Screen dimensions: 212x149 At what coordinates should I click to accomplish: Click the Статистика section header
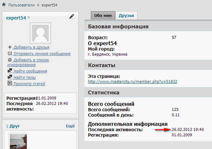[148, 93]
